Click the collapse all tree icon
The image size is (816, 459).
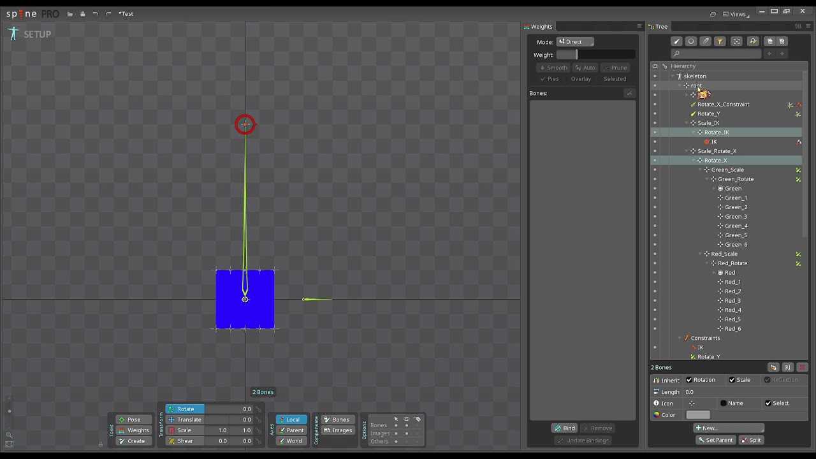[769, 41]
